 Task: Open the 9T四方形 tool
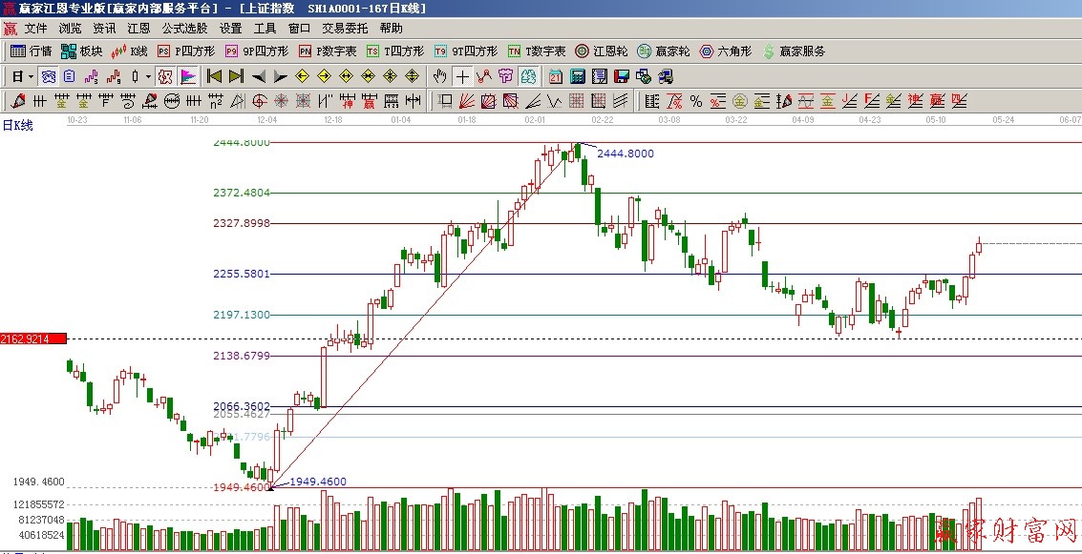click(x=465, y=51)
